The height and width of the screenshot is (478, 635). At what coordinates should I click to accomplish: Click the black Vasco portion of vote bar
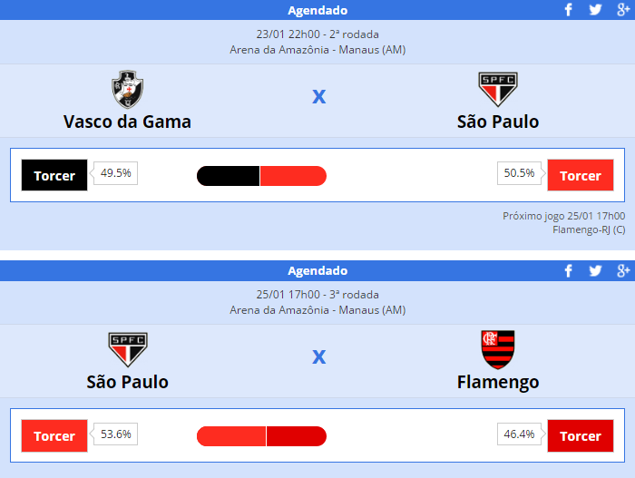pyautogui.click(x=229, y=176)
